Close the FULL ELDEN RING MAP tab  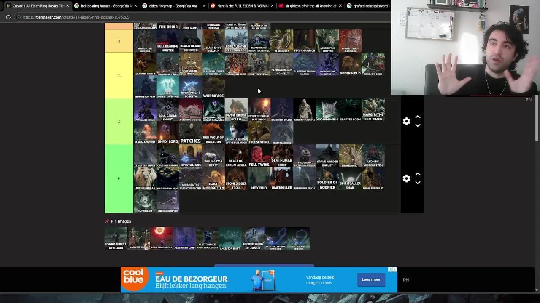272,6
